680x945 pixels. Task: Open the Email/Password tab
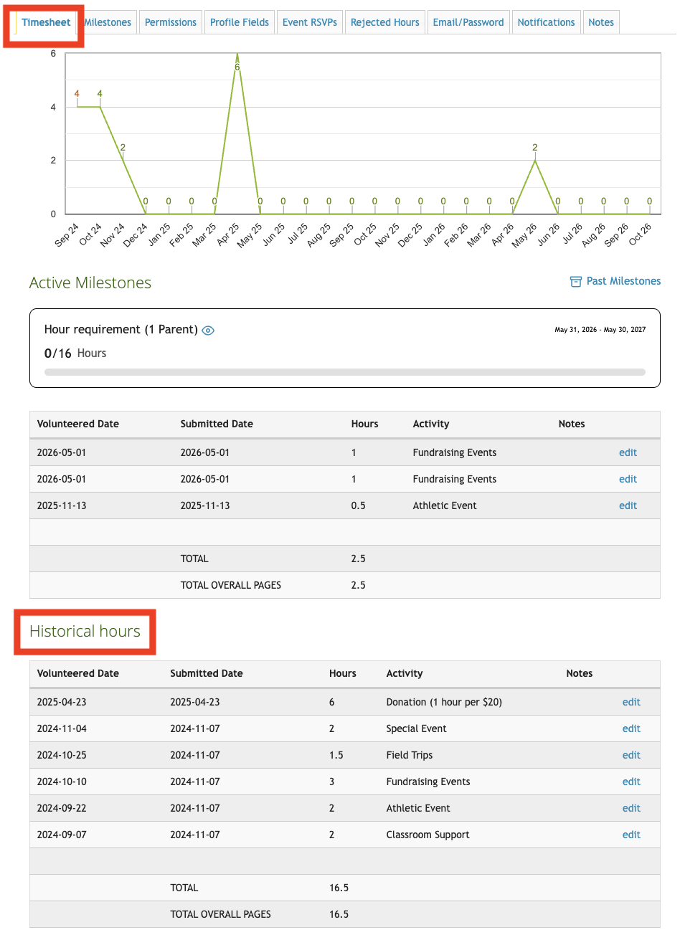coord(468,22)
